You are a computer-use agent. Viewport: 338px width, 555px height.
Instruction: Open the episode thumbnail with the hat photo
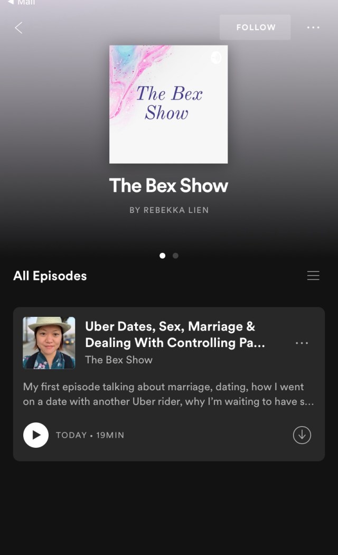point(49,343)
